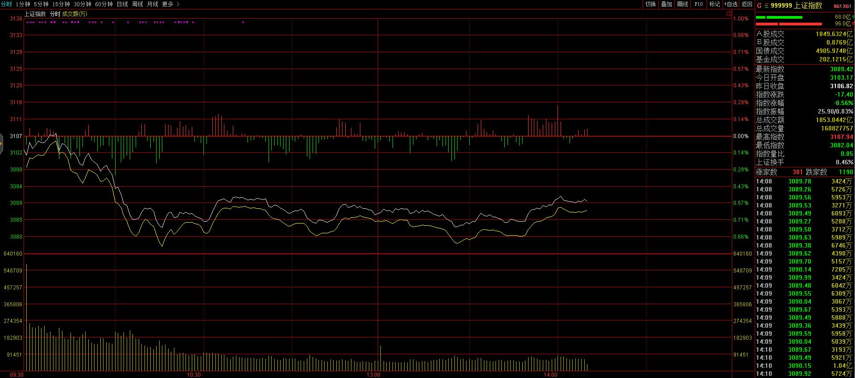Click the 09:30 time axis label
This screenshot has height=378, width=855.
(17, 375)
